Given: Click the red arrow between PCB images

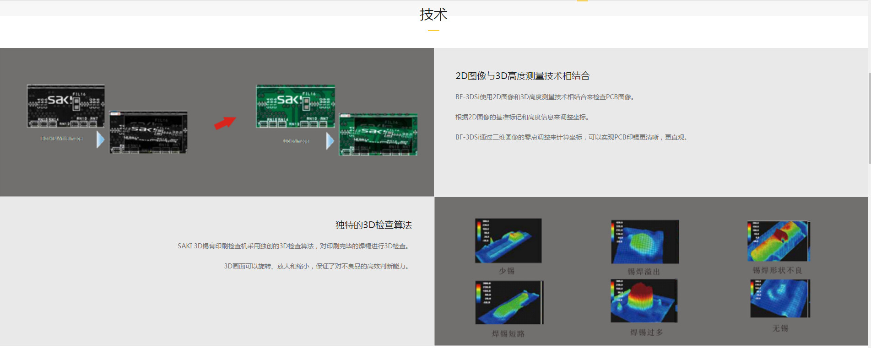Looking at the screenshot, I should coord(225,123).
